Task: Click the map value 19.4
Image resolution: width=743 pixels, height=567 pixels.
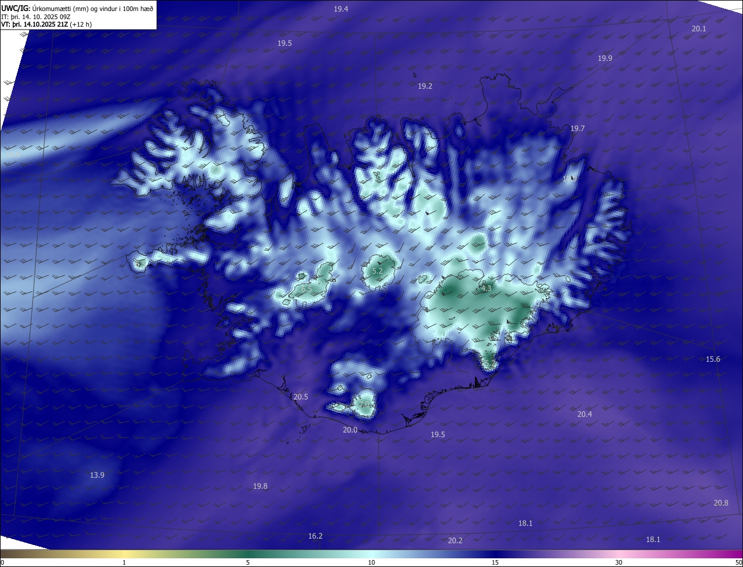Action: pyautogui.click(x=341, y=9)
